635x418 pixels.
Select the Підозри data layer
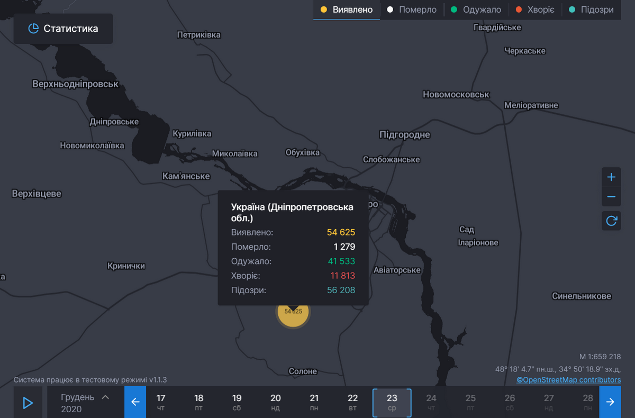pyautogui.click(x=591, y=10)
